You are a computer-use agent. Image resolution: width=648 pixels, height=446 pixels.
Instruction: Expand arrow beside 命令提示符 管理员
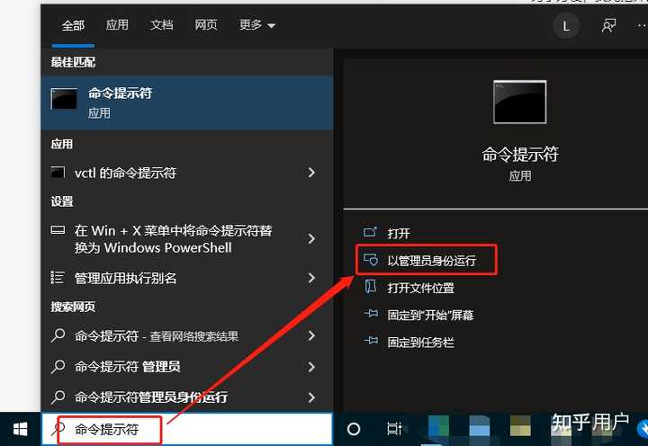coord(311,367)
